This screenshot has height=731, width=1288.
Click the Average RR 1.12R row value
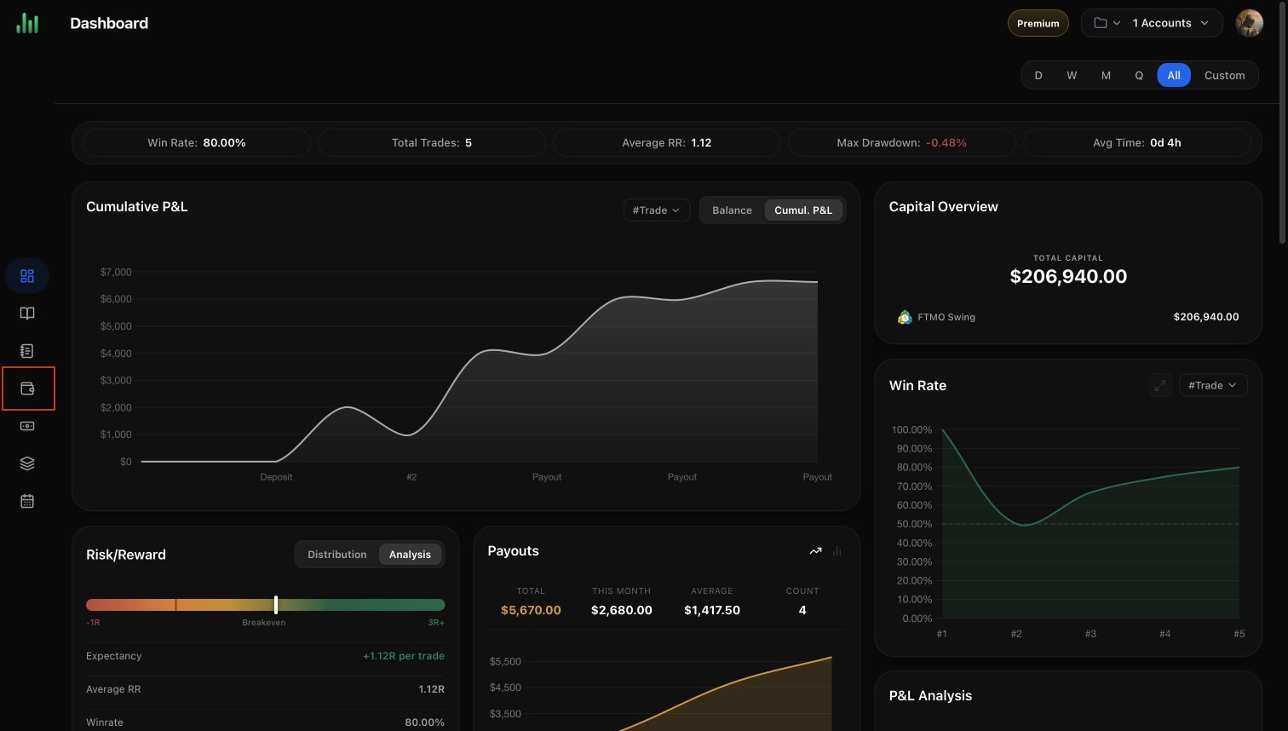pyautogui.click(x=432, y=689)
